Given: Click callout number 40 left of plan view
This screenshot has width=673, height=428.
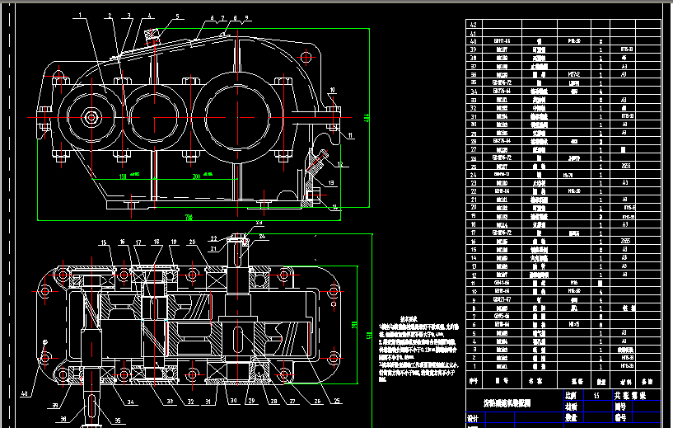Looking at the screenshot, I should (24, 393).
